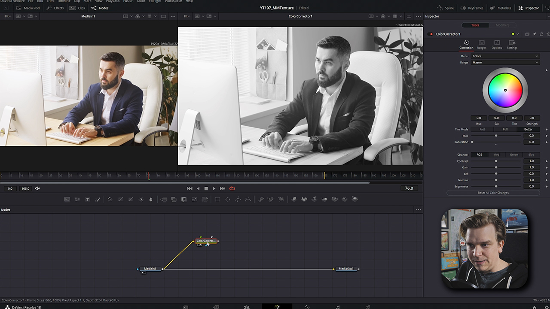
Task: Click the Blur droplet tool icon
Action: (151, 199)
